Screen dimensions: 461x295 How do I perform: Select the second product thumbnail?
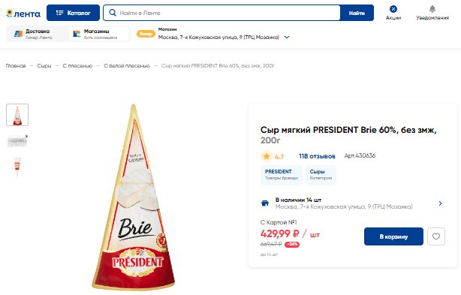[17, 141]
